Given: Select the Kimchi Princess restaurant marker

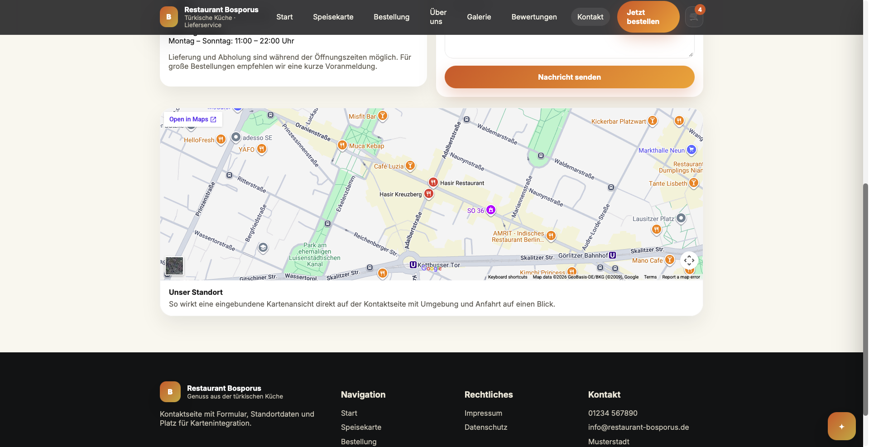Looking at the screenshot, I should point(572,272).
